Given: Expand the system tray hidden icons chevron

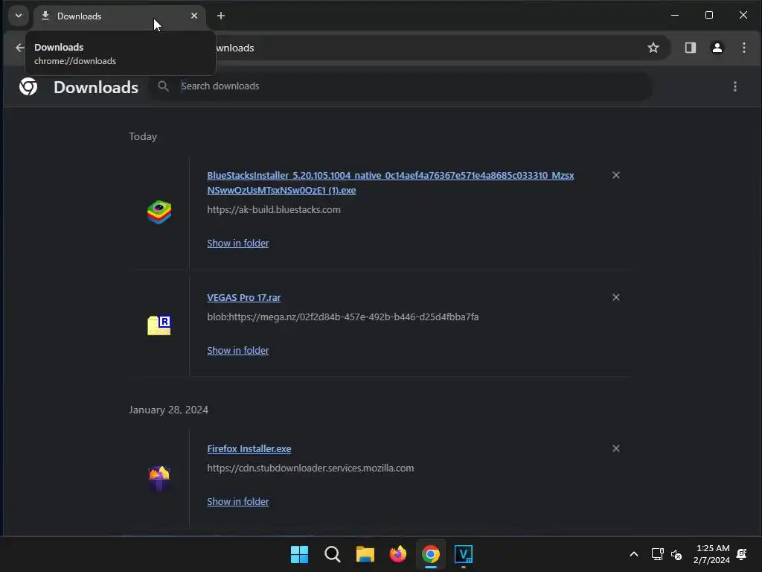Looking at the screenshot, I should [634, 554].
